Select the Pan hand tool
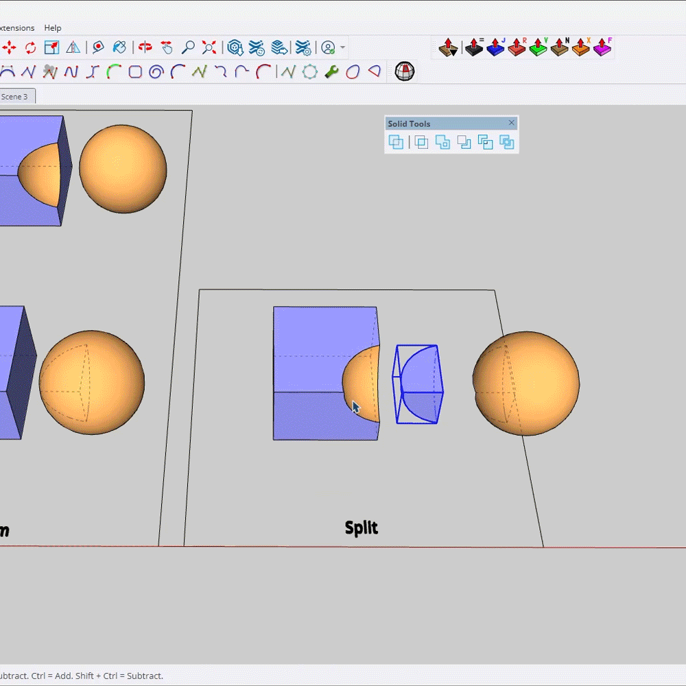The image size is (686, 686). click(167, 47)
